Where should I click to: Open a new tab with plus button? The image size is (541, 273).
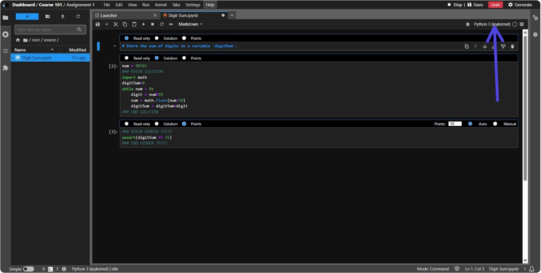[x=232, y=15]
